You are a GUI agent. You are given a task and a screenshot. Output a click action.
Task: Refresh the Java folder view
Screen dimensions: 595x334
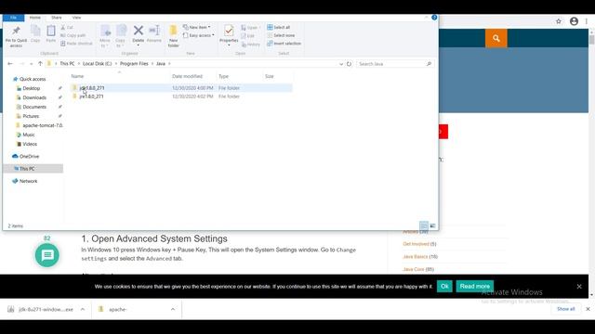click(350, 64)
